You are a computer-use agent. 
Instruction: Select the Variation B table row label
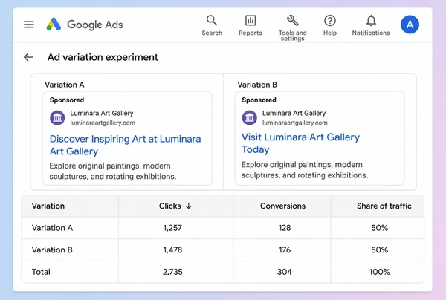52,250
